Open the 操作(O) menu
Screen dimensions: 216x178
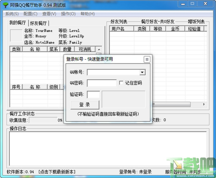(x=68, y=14)
